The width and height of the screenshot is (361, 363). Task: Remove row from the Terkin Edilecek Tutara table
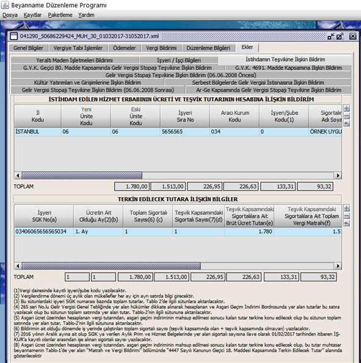click(x=346, y=216)
